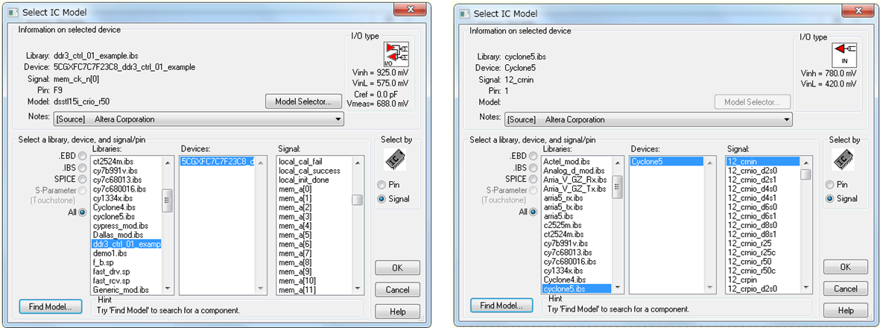
Task: Choose signal mem_a[5] in the Signal list
Action: (295, 235)
